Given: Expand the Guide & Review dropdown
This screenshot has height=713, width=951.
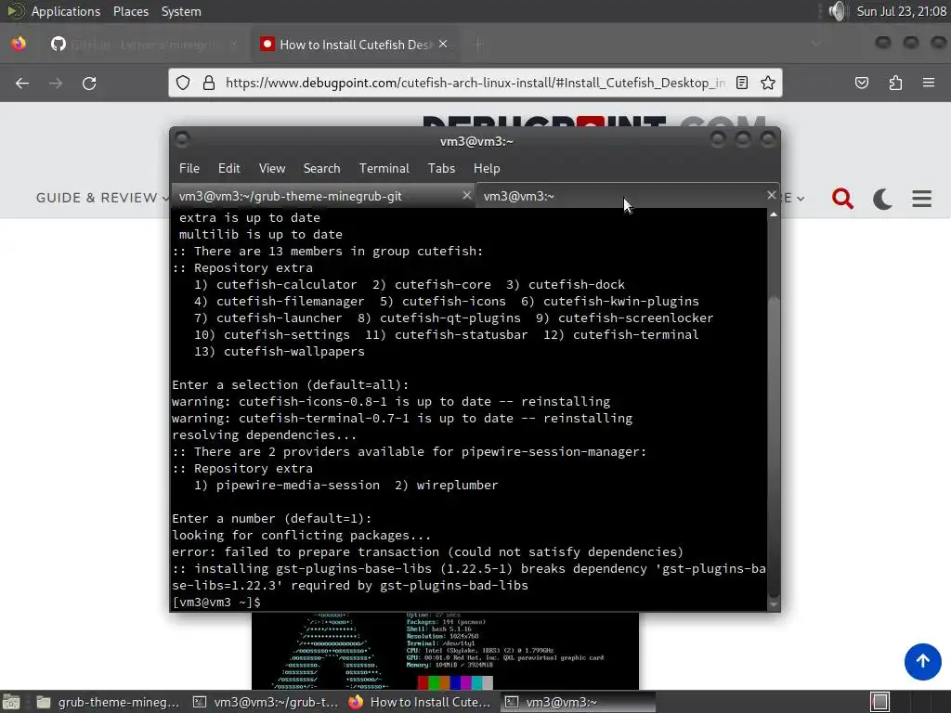Looking at the screenshot, I should click(x=102, y=198).
